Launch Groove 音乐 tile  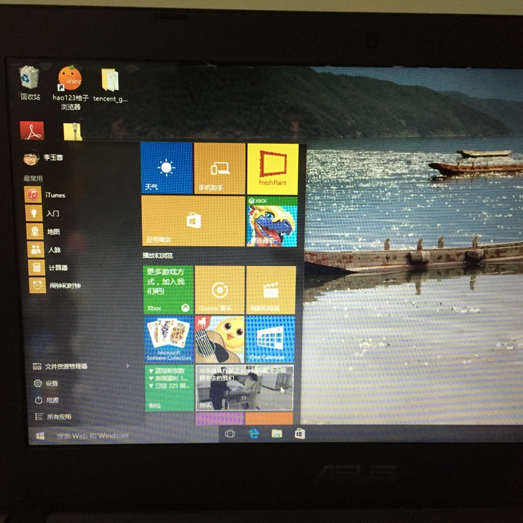tap(220, 290)
